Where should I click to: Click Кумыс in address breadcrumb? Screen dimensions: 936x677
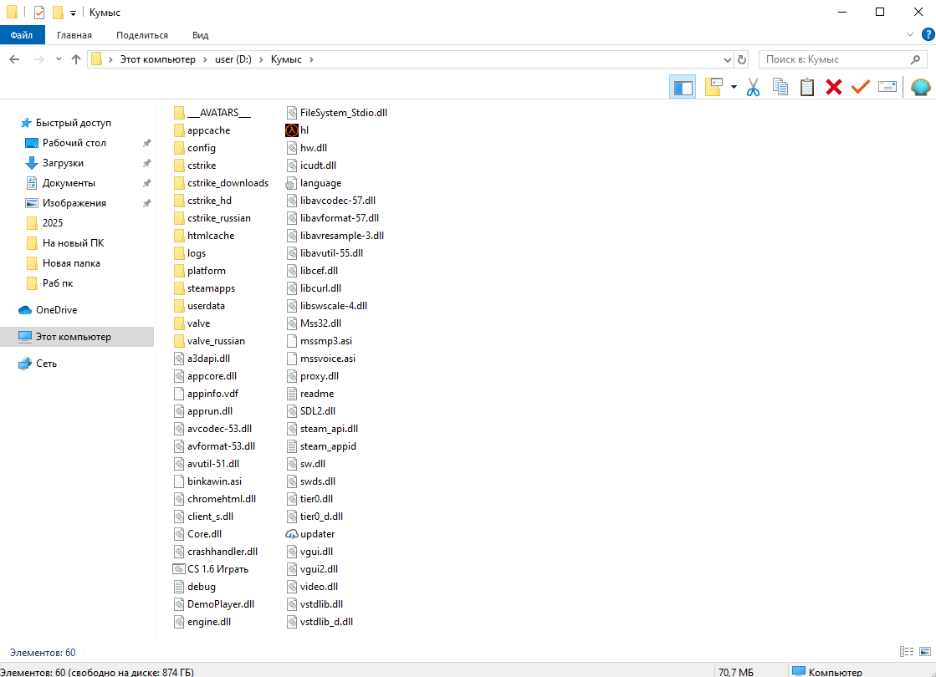(287, 59)
